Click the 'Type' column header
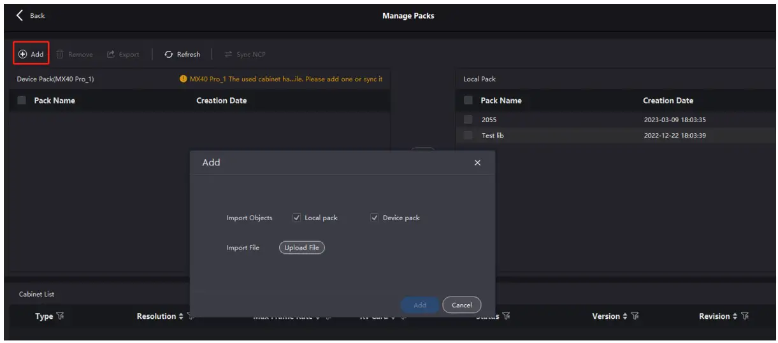The image size is (778, 343). click(44, 316)
